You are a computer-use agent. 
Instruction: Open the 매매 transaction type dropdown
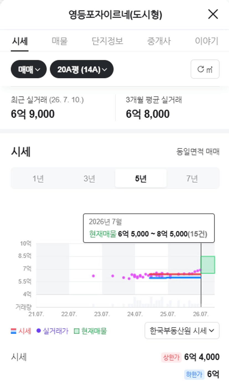click(x=29, y=69)
